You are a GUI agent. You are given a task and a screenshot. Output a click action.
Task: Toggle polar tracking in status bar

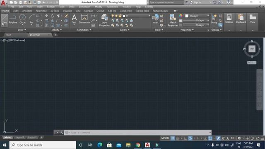(x=190, y=138)
